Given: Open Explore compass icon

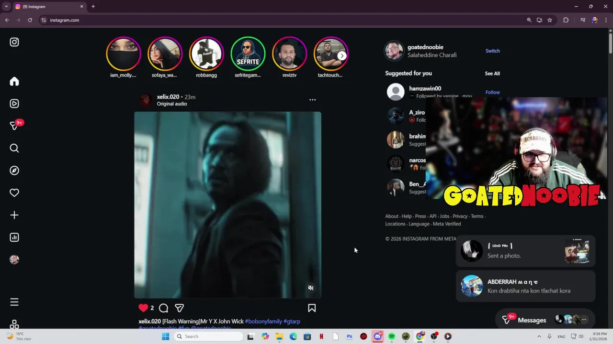Looking at the screenshot, I should [14, 171].
